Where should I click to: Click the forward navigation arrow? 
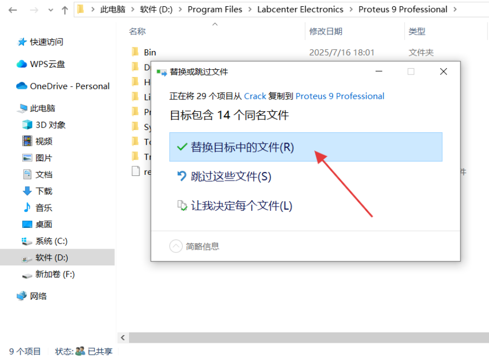pyautogui.click(x=34, y=10)
